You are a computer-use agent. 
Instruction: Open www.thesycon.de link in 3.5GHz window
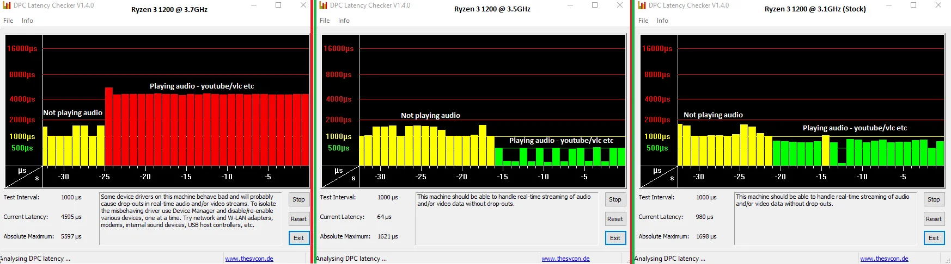click(565, 259)
